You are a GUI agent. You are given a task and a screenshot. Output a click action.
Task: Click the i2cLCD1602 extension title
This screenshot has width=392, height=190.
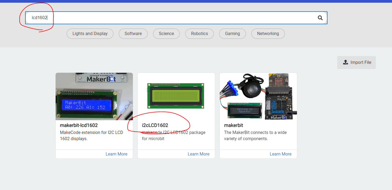(x=155, y=125)
